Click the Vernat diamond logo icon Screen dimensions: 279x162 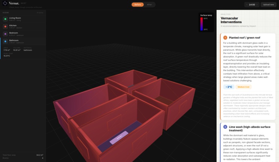pyautogui.click(x=5, y=3)
